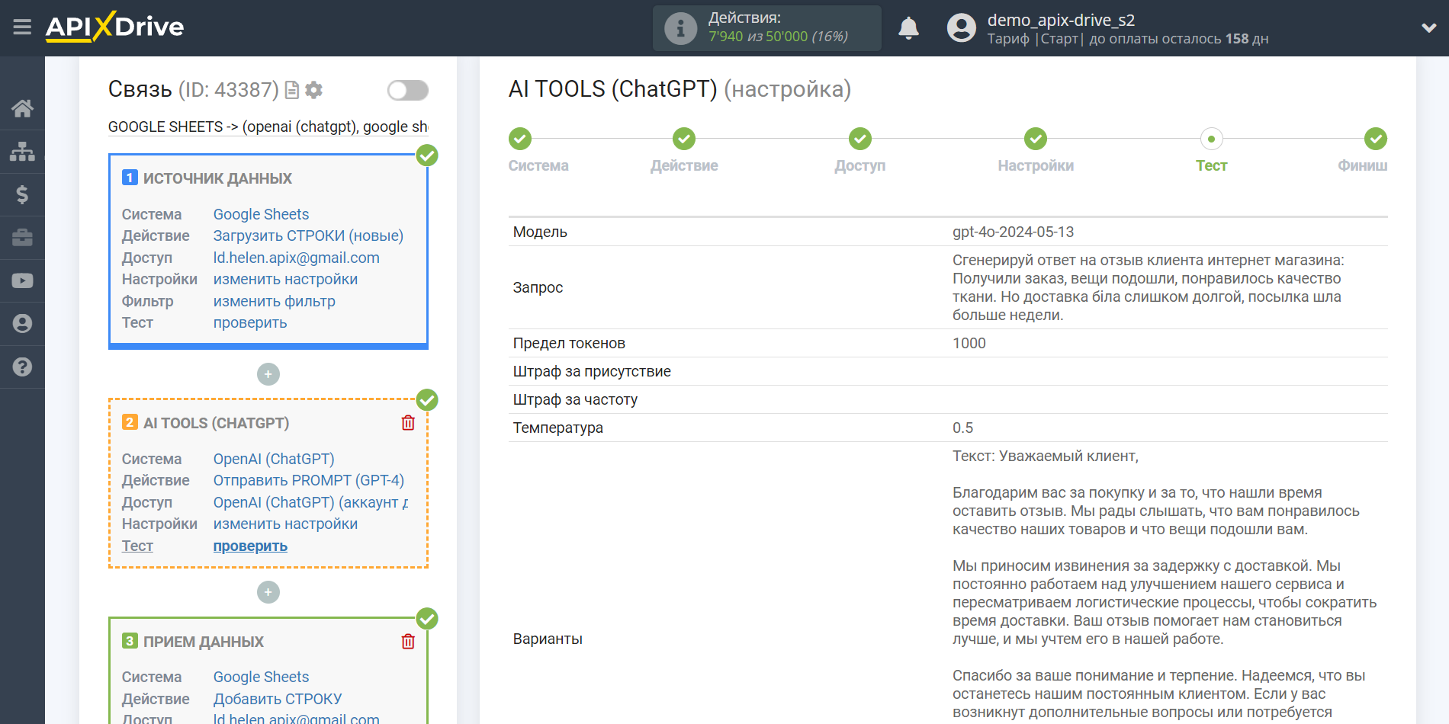Delete the AI TOOLS (CHATGPT) block
The width and height of the screenshot is (1449, 724).
tap(408, 423)
